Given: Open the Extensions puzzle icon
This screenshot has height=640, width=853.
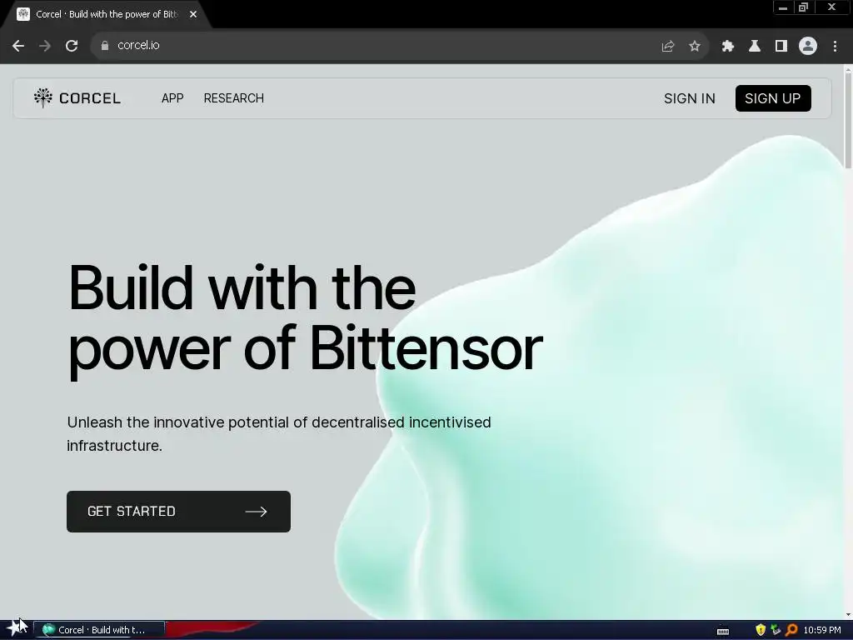Looking at the screenshot, I should click(728, 47).
